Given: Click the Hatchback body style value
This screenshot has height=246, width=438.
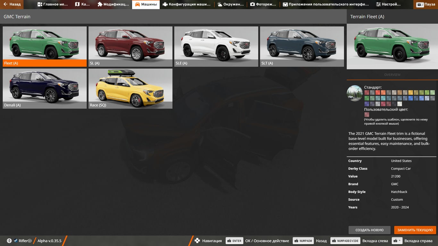Looking at the screenshot, I should click(399, 192).
